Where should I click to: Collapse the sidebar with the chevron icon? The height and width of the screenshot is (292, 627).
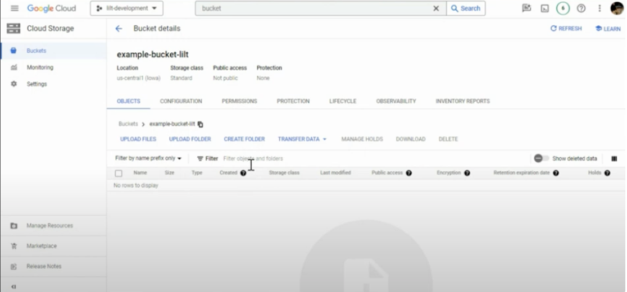pyautogui.click(x=13, y=286)
